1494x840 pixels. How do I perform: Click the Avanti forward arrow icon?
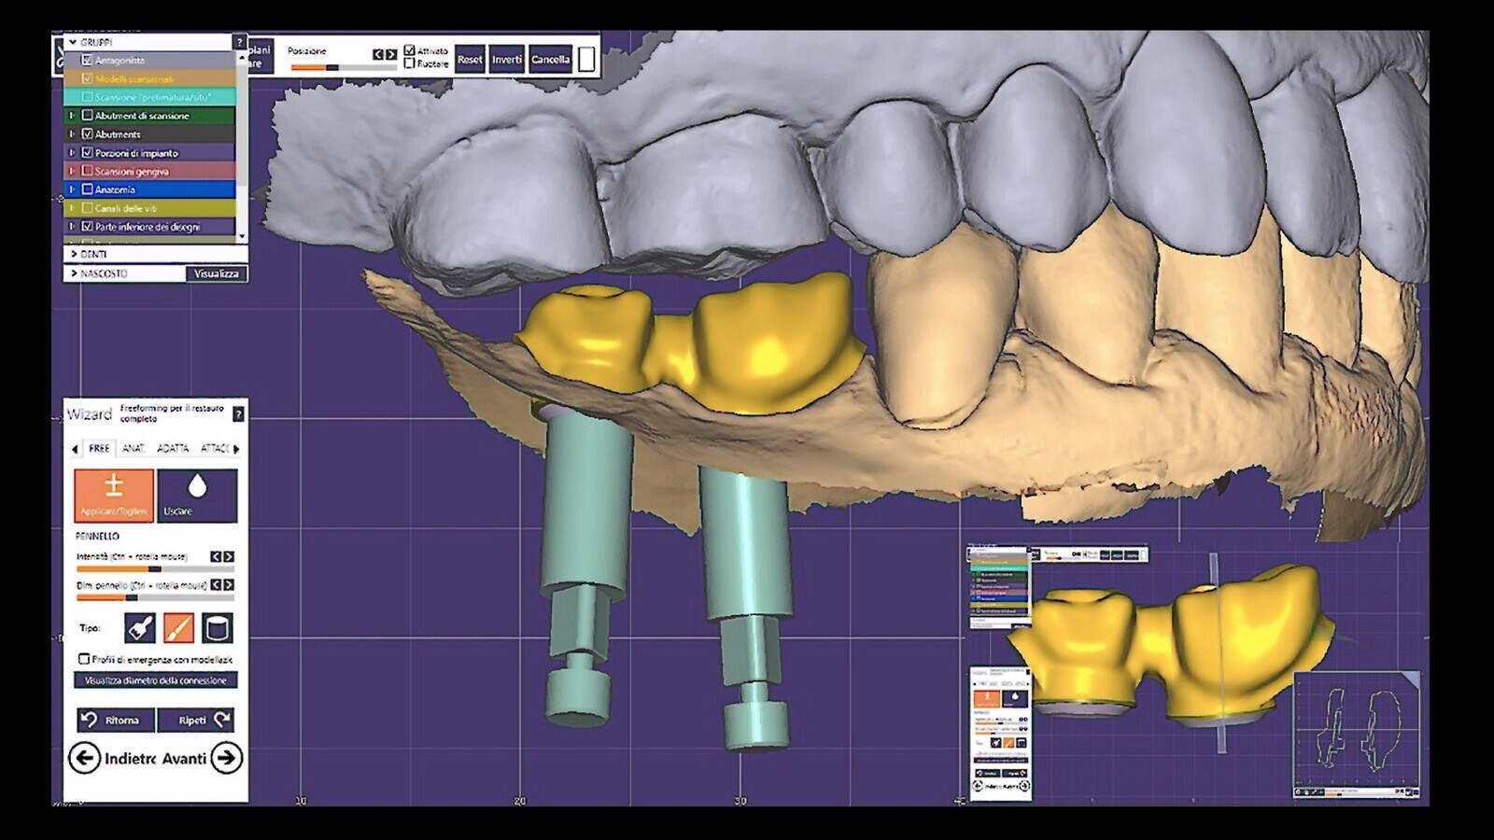226,758
